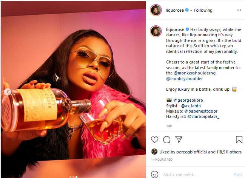The width and height of the screenshot is (245, 178).
Task: Open comments via speech bubble icon
Action: 166,140
